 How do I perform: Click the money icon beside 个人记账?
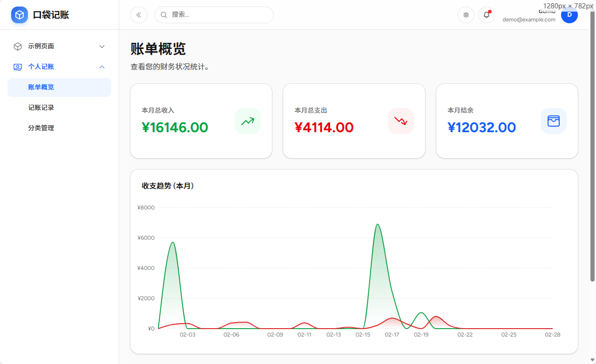pyautogui.click(x=17, y=67)
